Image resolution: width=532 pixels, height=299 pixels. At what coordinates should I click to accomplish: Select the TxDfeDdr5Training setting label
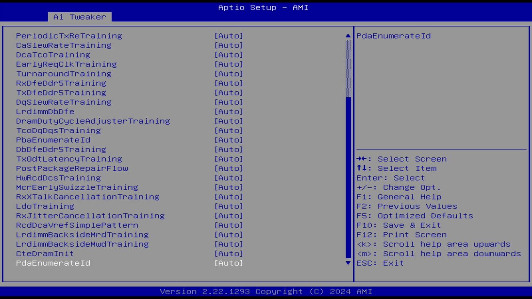(x=61, y=93)
